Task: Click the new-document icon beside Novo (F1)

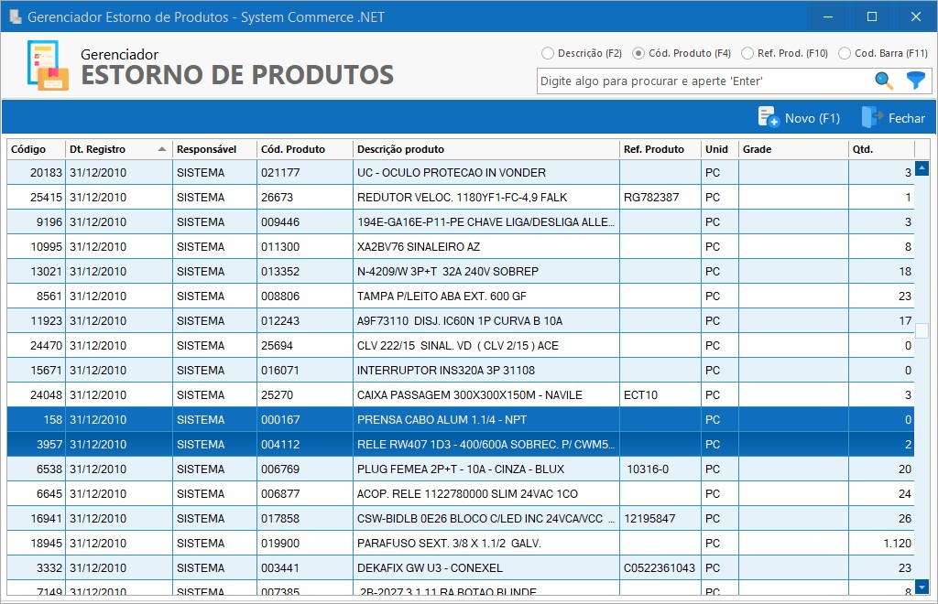Action: (x=768, y=117)
